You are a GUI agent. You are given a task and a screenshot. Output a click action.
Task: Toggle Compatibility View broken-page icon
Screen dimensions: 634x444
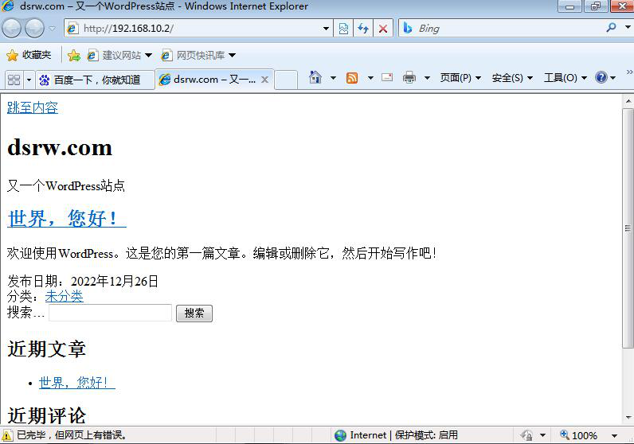pyautogui.click(x=343, y=29)
